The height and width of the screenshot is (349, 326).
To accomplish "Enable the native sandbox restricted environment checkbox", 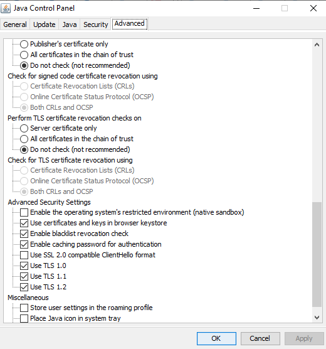I will coord(24,212).
